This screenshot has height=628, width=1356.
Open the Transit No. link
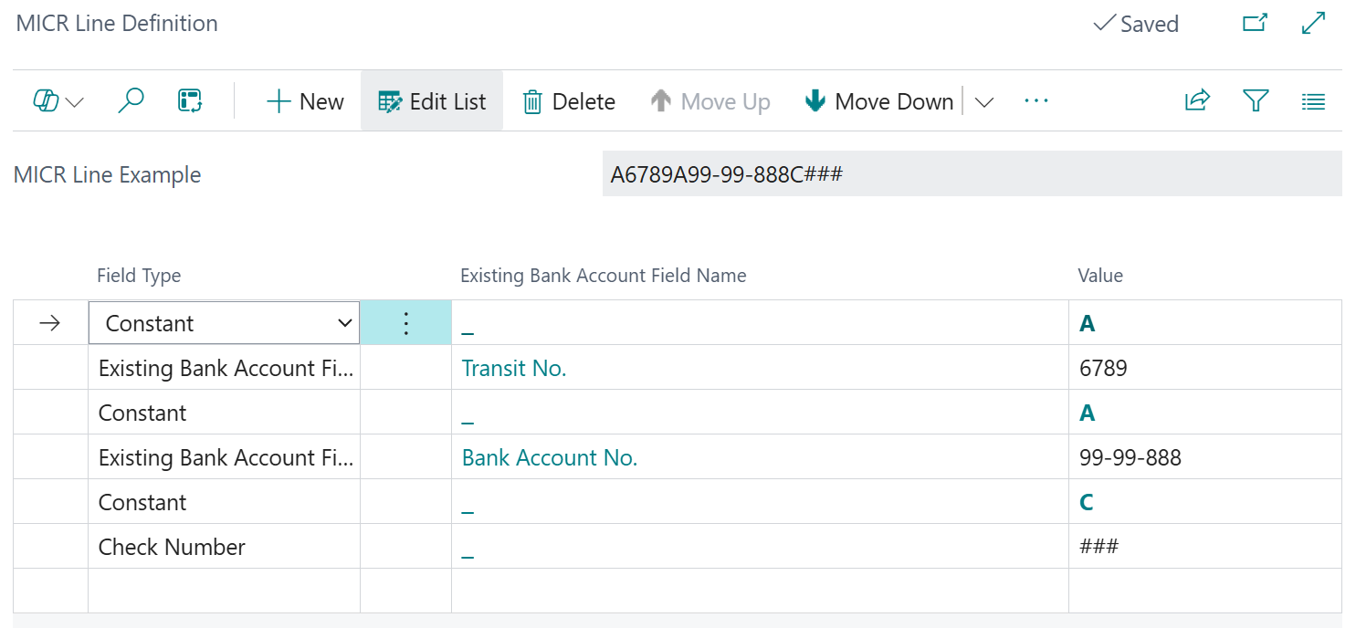tap(513, 368)
